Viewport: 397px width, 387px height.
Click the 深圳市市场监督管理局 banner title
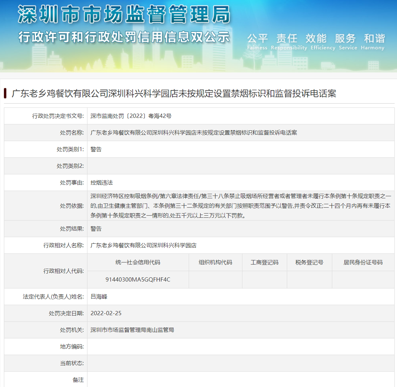124,15
